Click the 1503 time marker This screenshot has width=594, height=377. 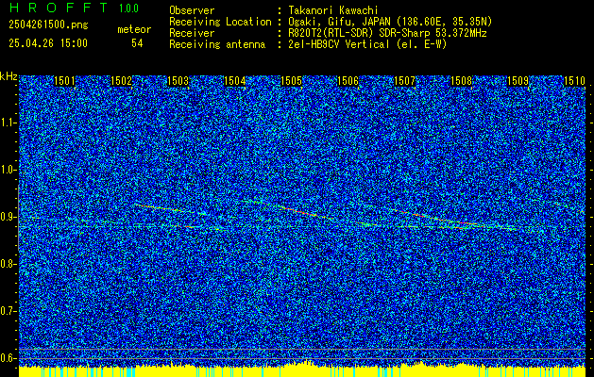178,81
